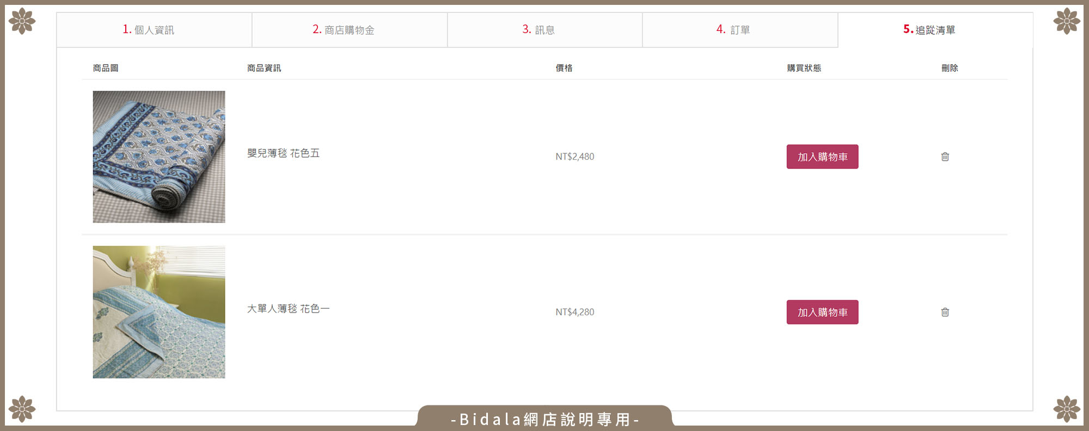This screenshot has width=1089, height=431.
Task: Click the bottom-right flower ornament
Action: (x=1066, y=409)
